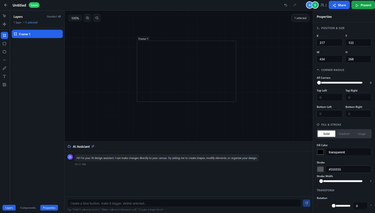Select the Pen tool

4,68
